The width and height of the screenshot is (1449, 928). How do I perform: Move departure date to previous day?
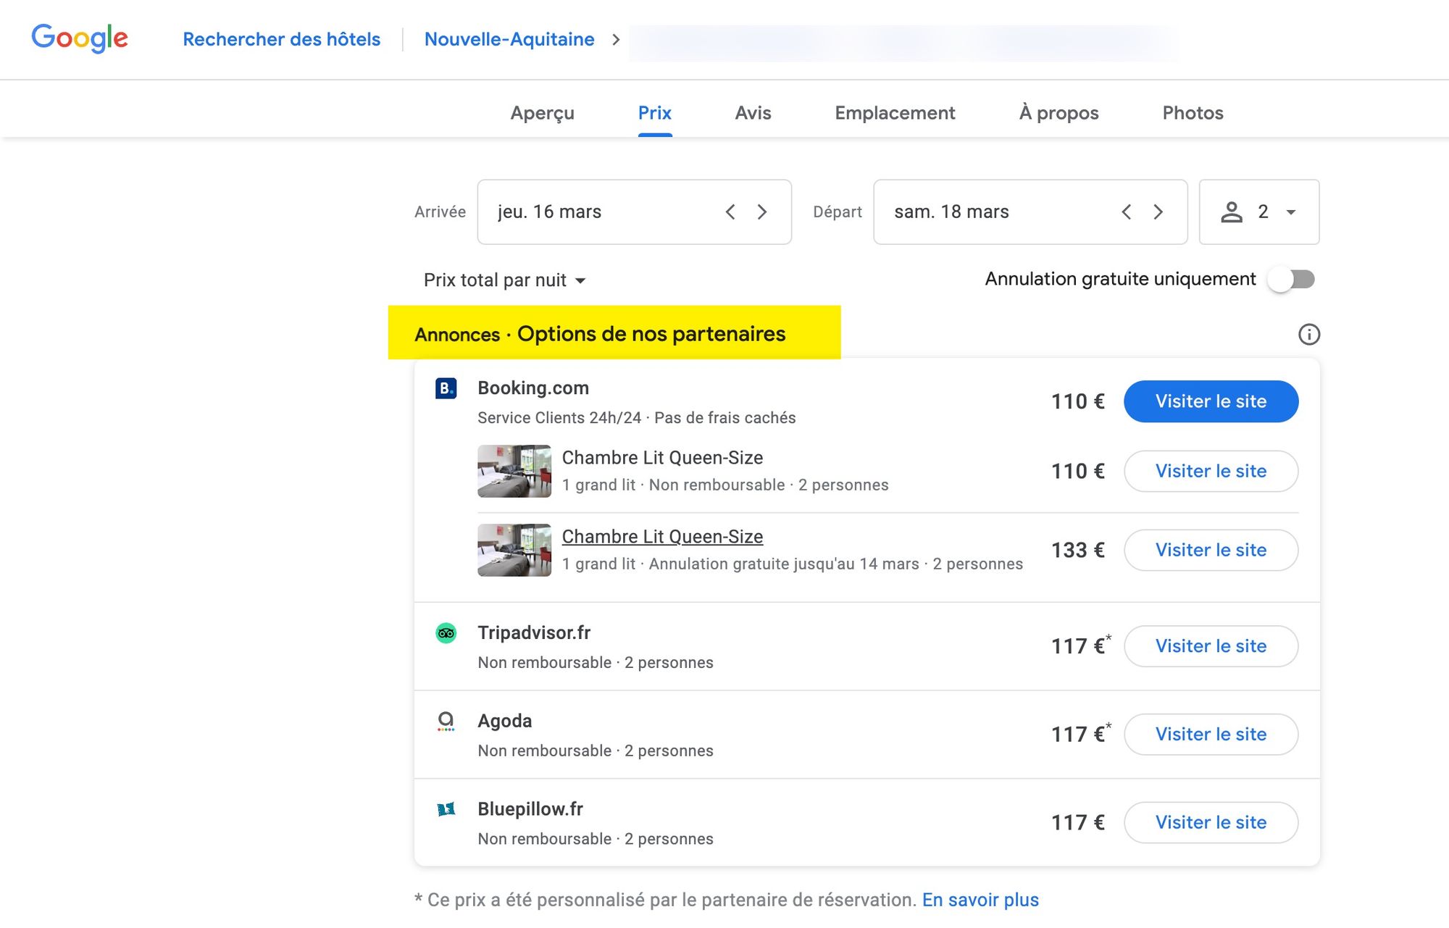coord(1127,212)
